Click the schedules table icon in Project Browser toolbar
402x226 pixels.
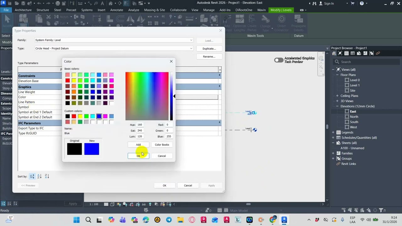pos(352,53)
